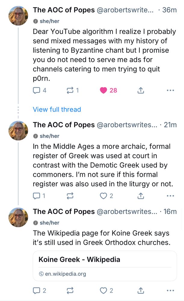Open more options on the Koine Greek tweet
Screen dimensions: 184x301
coord(170,290)
